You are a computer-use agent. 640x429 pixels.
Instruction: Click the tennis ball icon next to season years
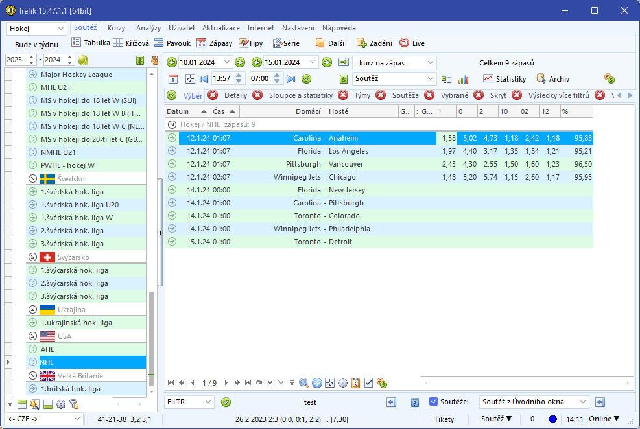click(83, 60)
